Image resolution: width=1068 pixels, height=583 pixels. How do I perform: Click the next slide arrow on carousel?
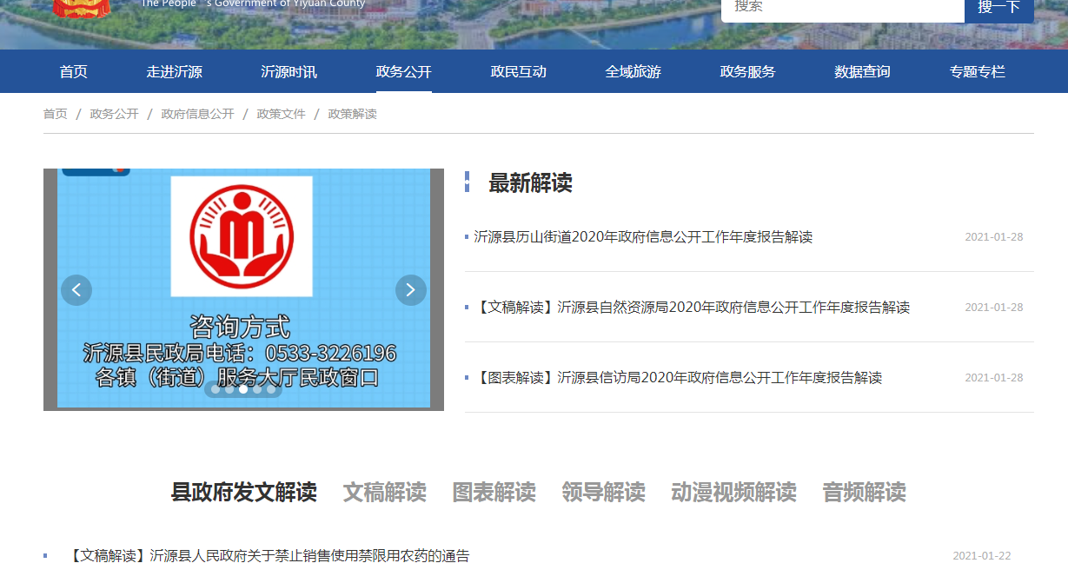410,290
